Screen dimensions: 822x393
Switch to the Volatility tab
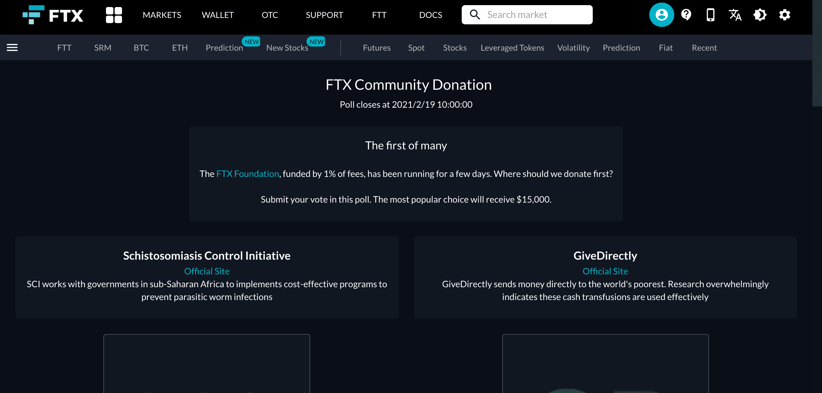click(573, 48)
